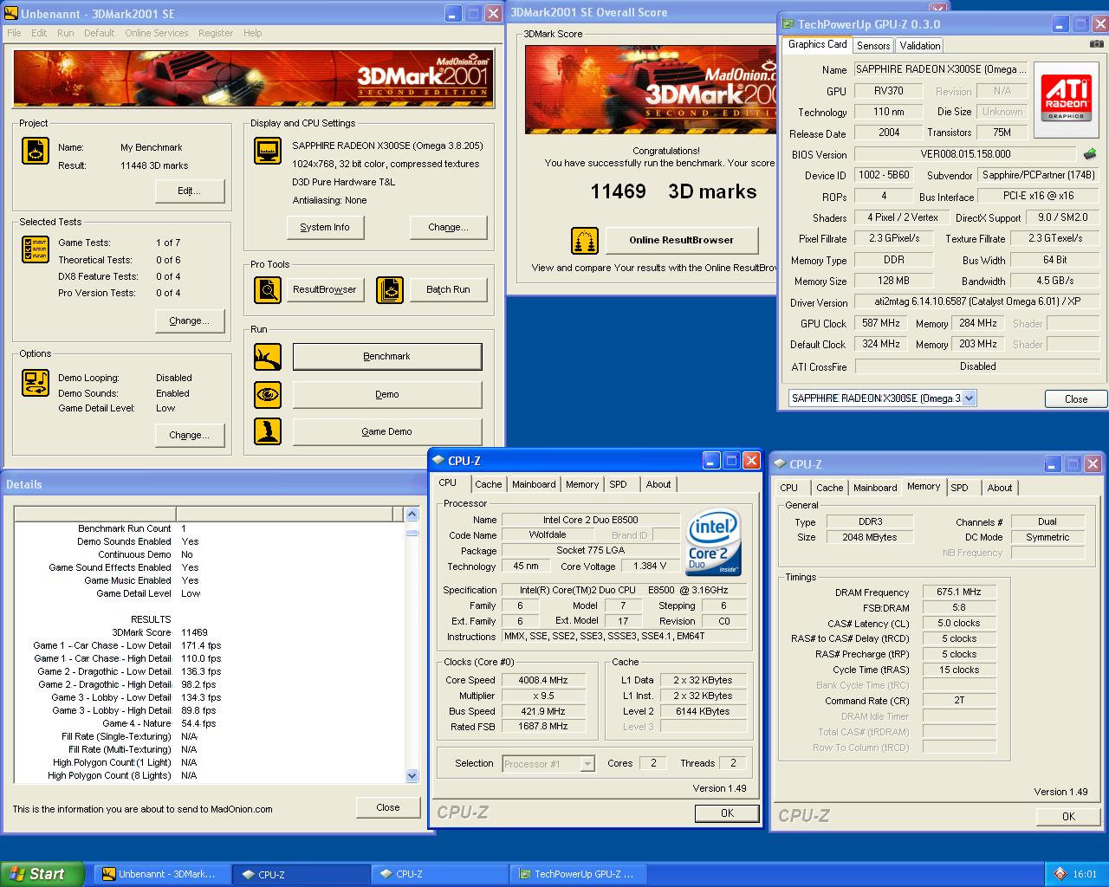The width and height of the screenshot is (1109, 887).
Task: Click the Edit... button under Project
Action: (x=189, y=191)
